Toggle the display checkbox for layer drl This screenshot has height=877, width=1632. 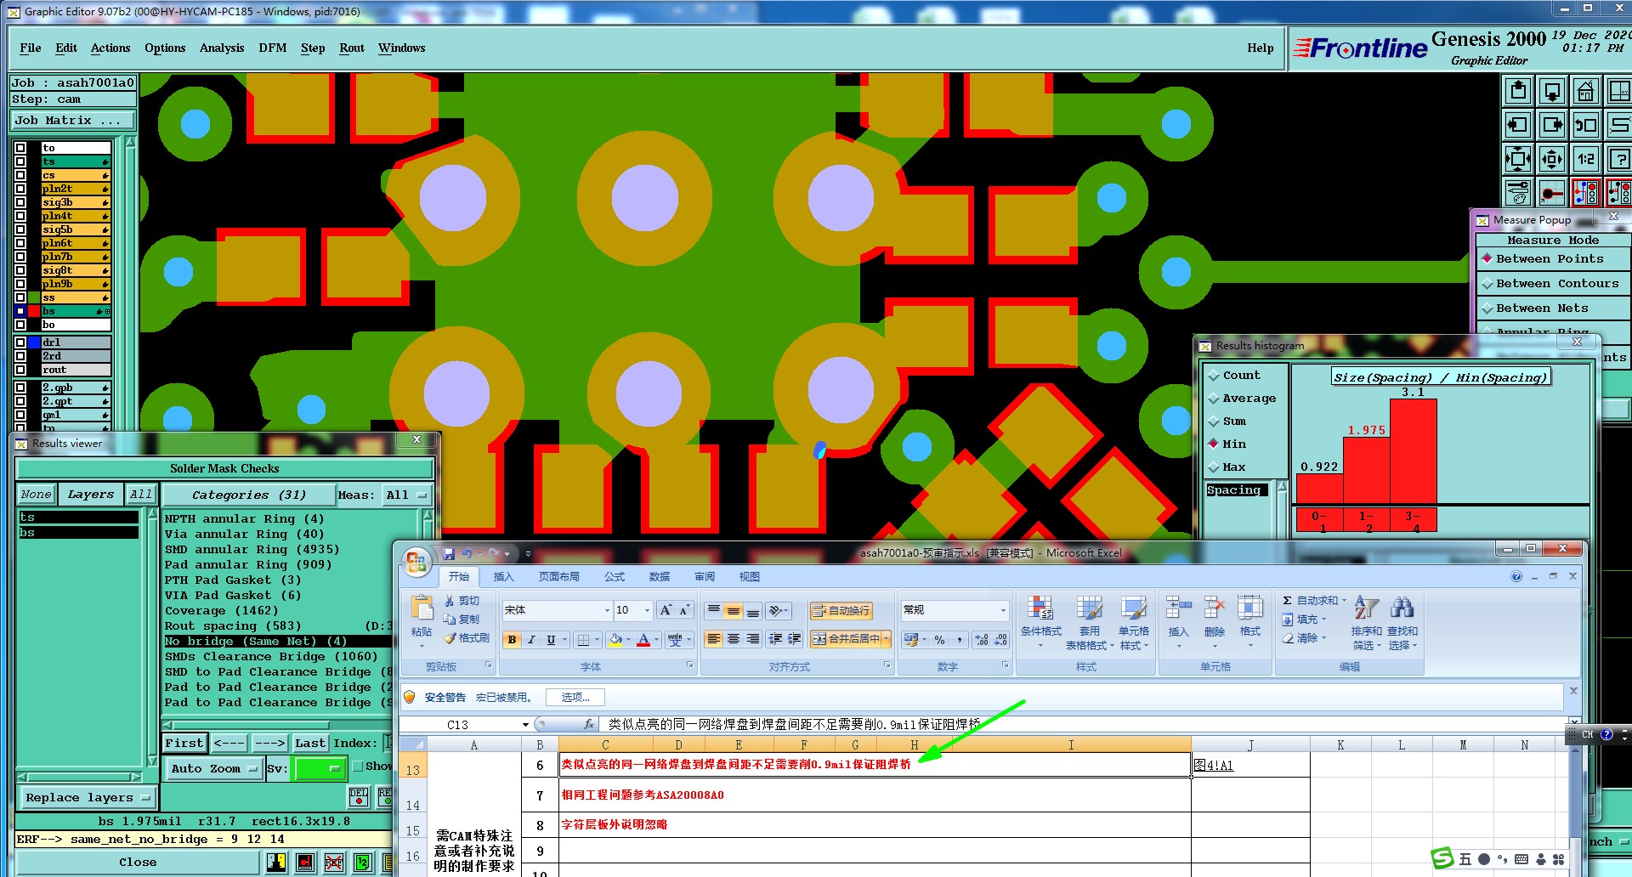pos(20,342)
